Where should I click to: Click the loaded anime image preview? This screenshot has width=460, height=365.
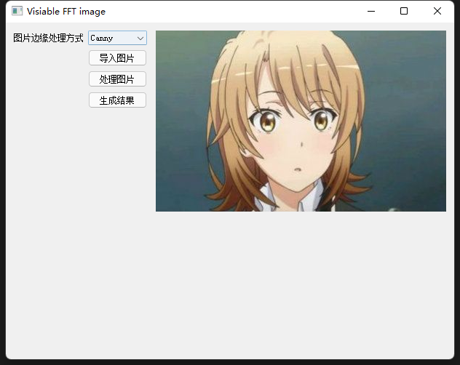tap(301, 121)
